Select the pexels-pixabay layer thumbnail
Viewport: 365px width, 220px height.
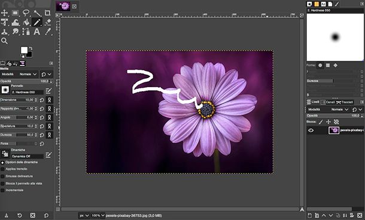click(334, 131)
